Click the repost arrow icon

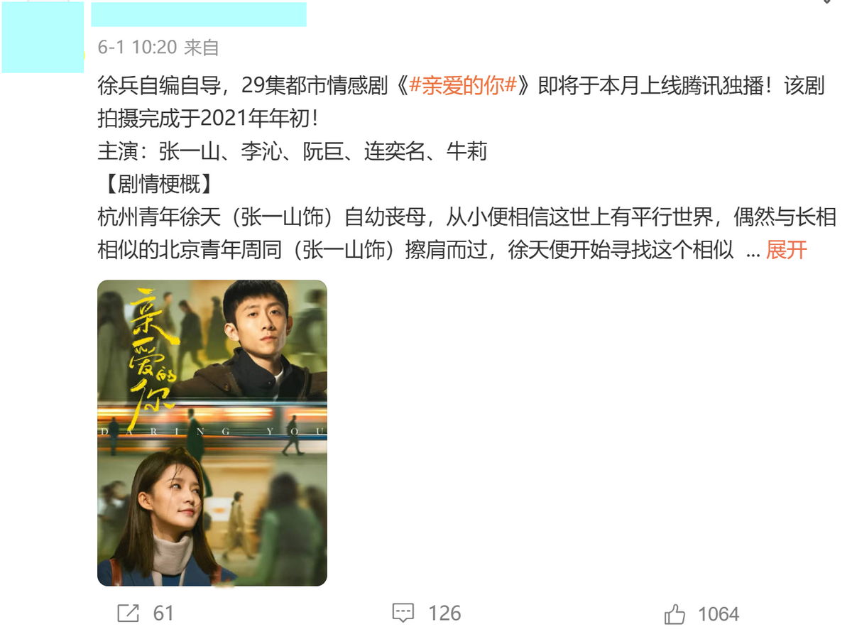coord(128,613)
